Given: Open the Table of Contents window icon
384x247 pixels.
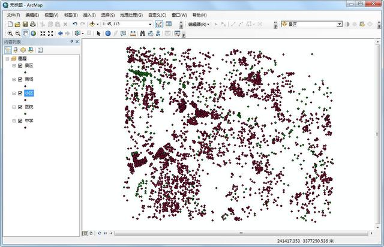Looking at the screenshot, I should (169, 24).
